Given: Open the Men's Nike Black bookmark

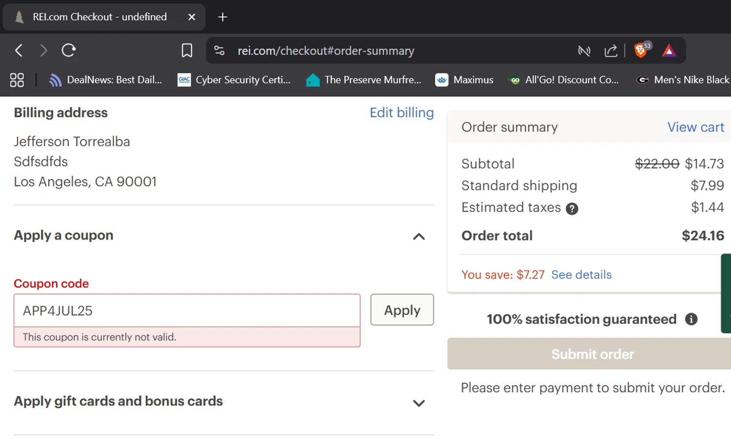Looking at the screenshot, I should pos(682,80).
